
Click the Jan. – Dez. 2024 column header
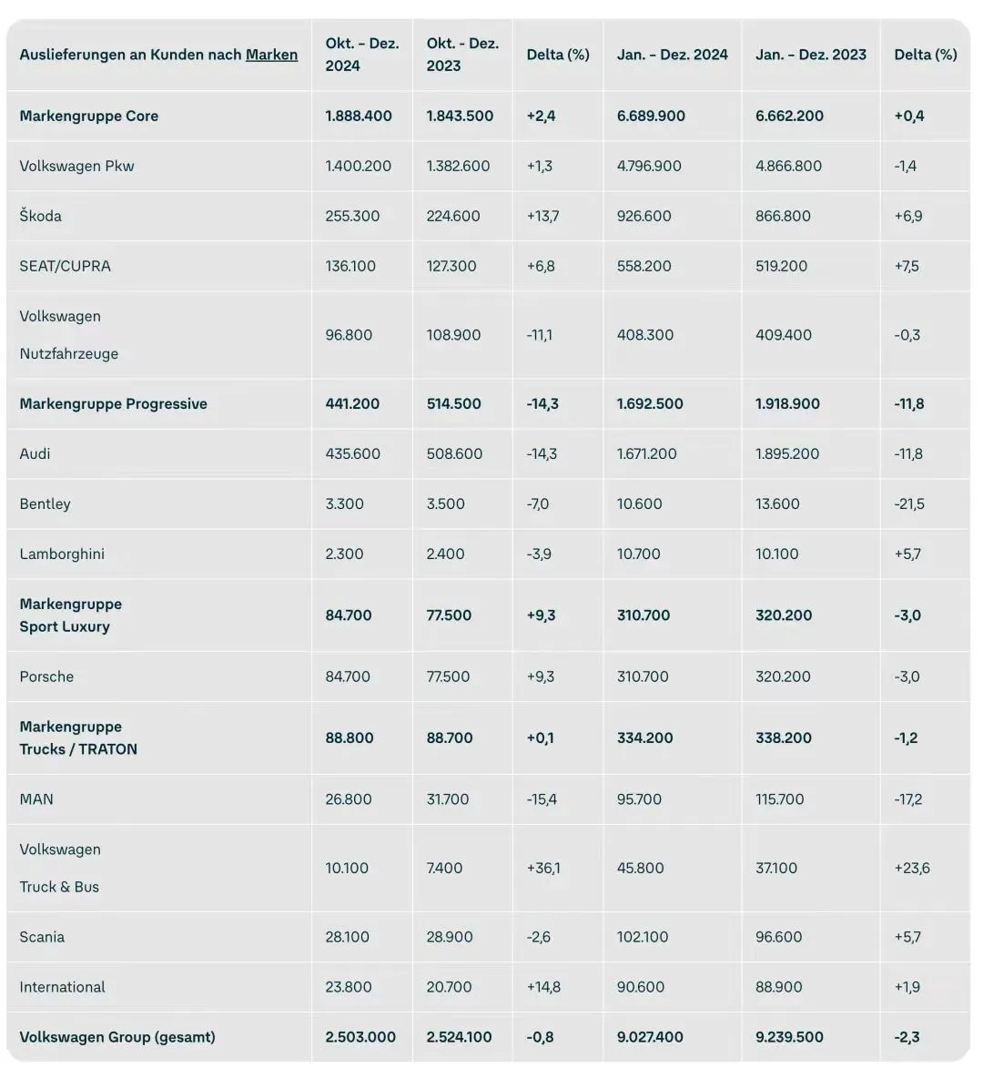click(x=673, y=55)
